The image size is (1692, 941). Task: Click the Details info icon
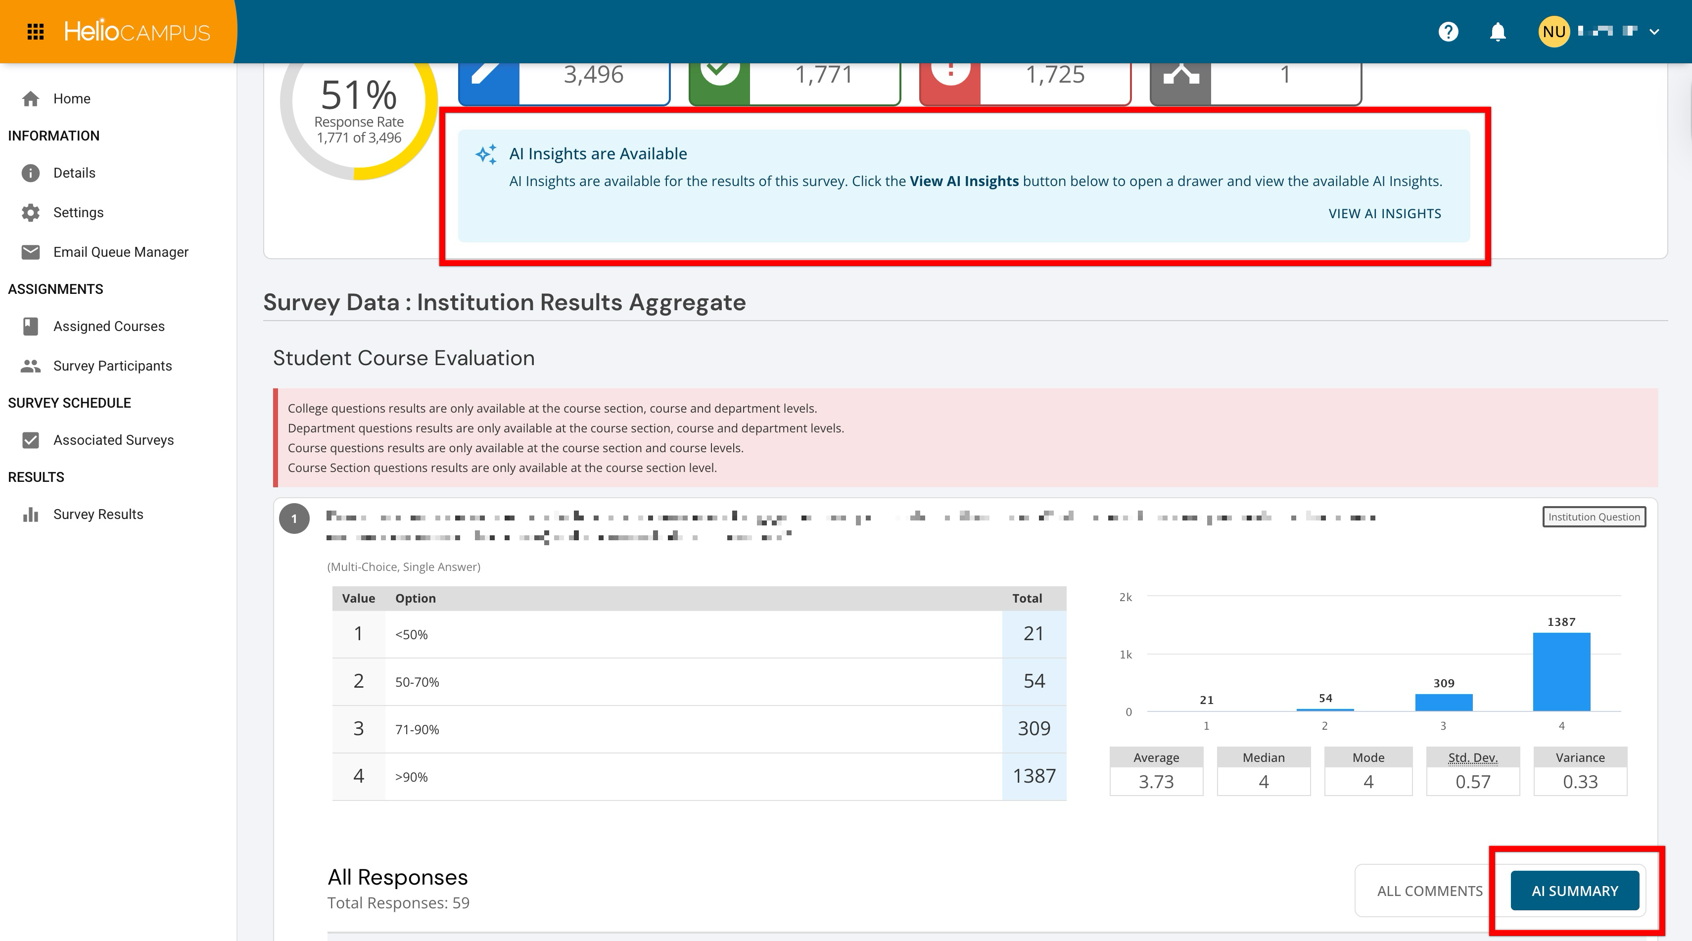tap(30, 173)
